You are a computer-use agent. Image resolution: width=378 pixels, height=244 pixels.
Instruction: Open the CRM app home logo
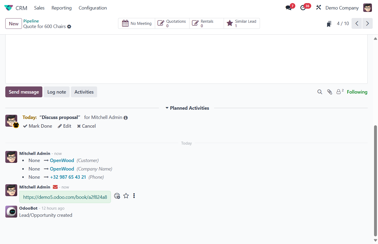(8, 8)
